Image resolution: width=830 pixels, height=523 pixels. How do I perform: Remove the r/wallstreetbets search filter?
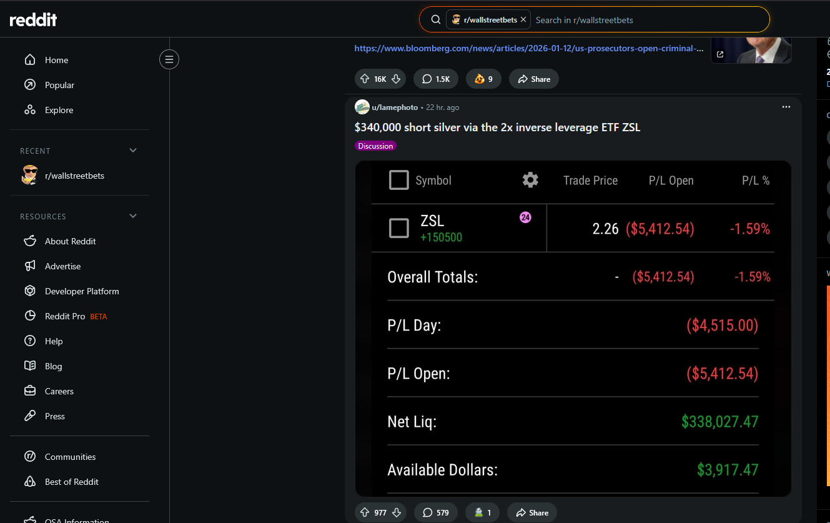(523, 20)
